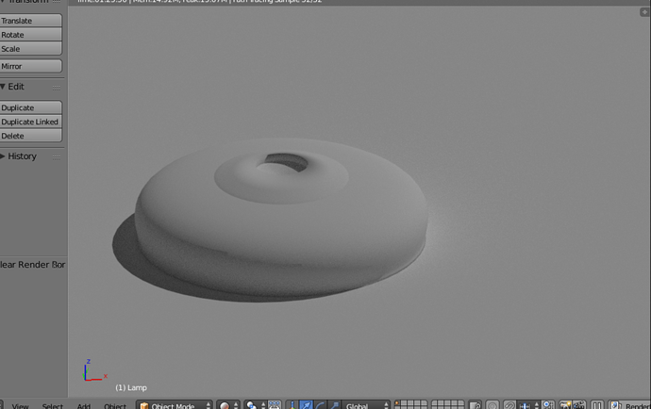The image size is (651, 409).
Task: Click the Edit panel drag grip
Action: point(57,87)
